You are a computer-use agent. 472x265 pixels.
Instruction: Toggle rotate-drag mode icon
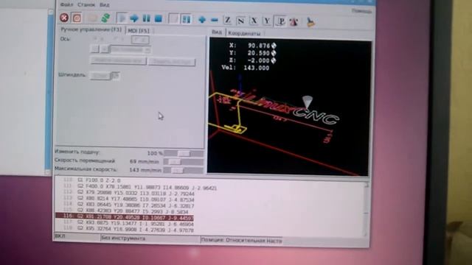(294, 21)
